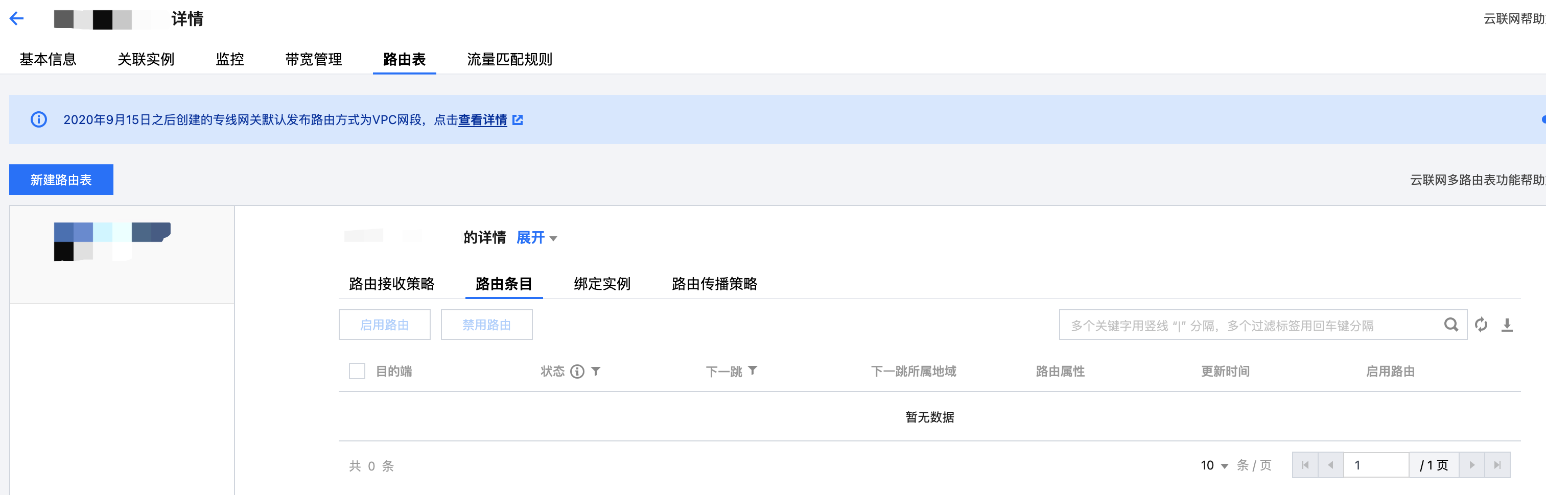
Task: Open the 10 条/页 page size dropdown
Action: pos(1214,465)
